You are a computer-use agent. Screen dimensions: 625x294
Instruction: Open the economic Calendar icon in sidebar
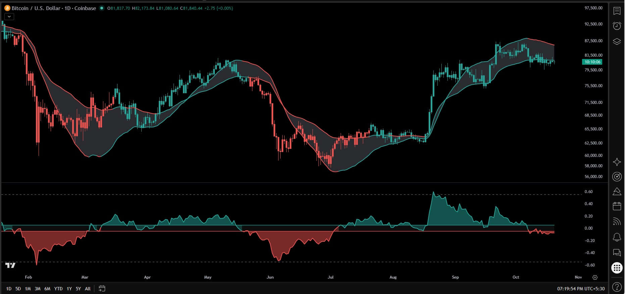[x=617, y=206]
